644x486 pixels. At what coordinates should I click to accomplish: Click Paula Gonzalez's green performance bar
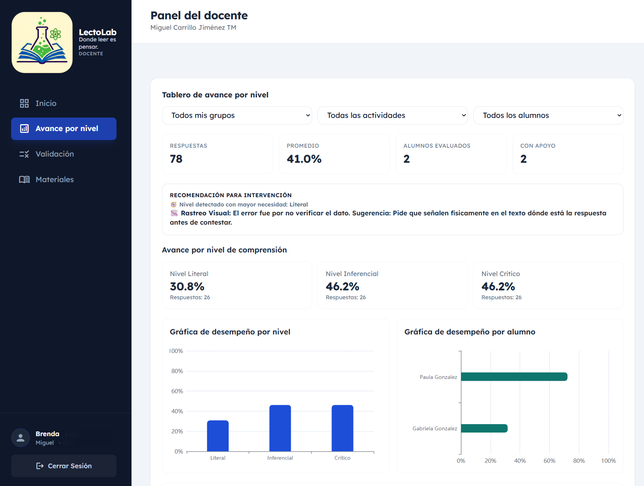[514, 377]
